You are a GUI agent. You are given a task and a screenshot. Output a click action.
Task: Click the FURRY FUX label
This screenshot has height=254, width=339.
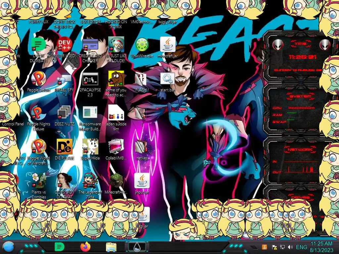(38, 21)
